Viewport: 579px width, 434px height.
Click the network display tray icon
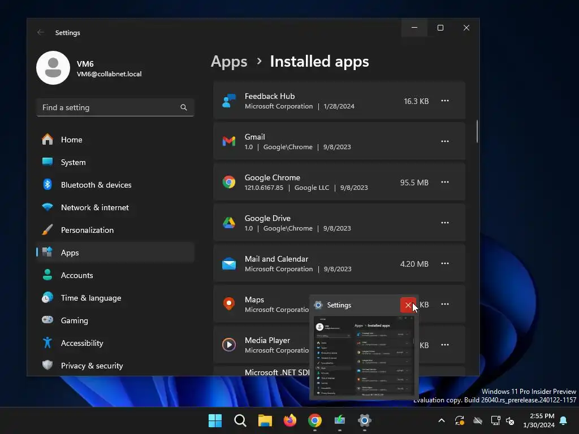(495, 420)
